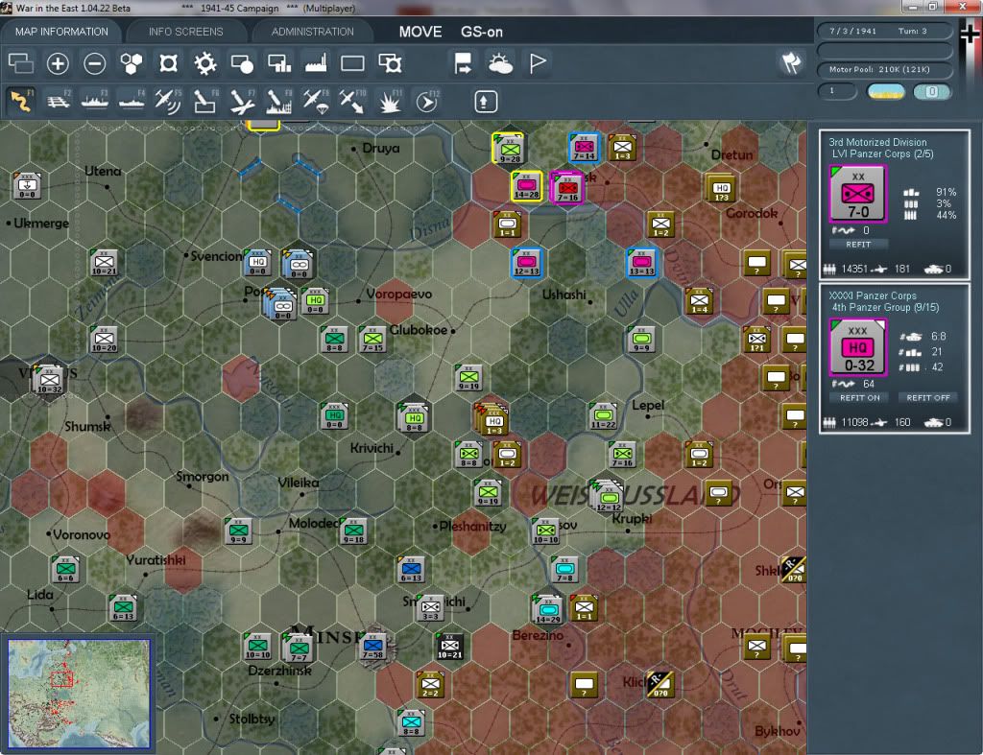Image resolution: width=983 pixels, height=755 pixels.
Task: Toggle the hex grid icon
Action: point(132,63)
